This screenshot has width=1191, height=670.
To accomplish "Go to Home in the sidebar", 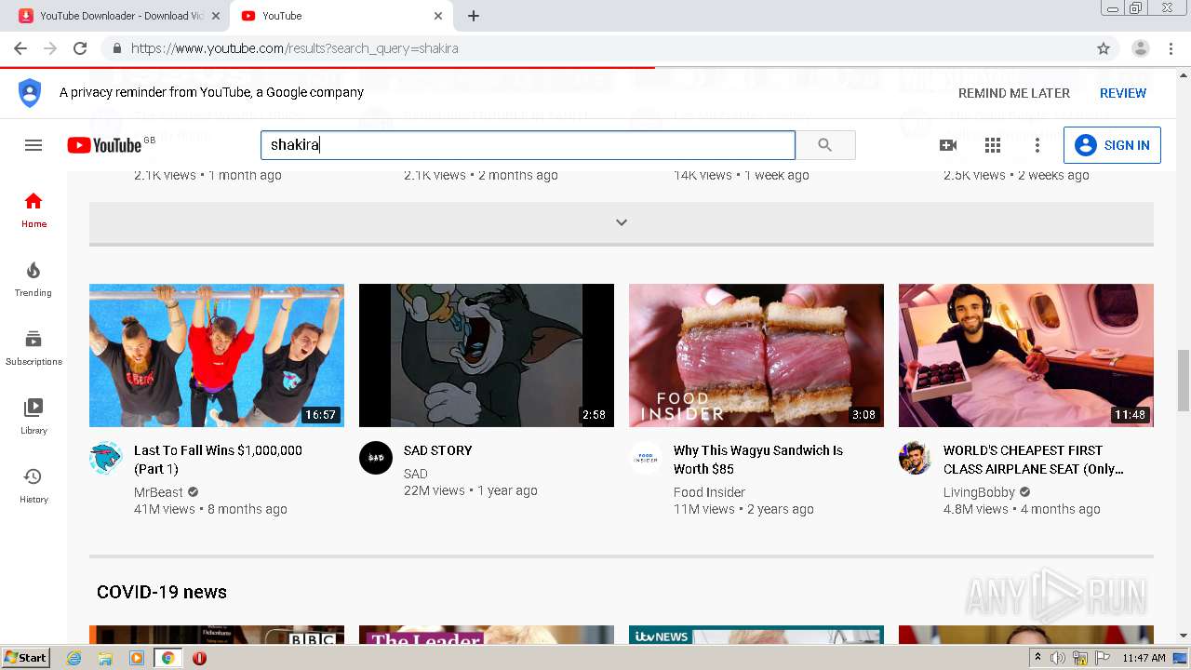I will point(33,210).
